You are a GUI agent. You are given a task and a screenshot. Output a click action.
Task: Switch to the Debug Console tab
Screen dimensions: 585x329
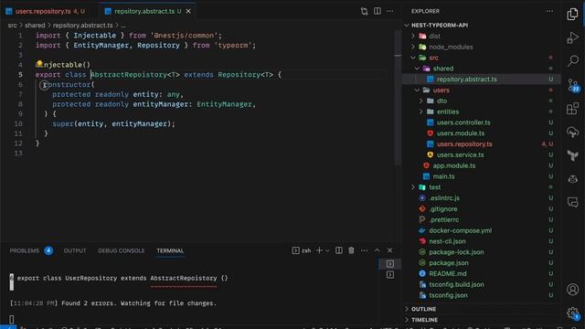121,250
